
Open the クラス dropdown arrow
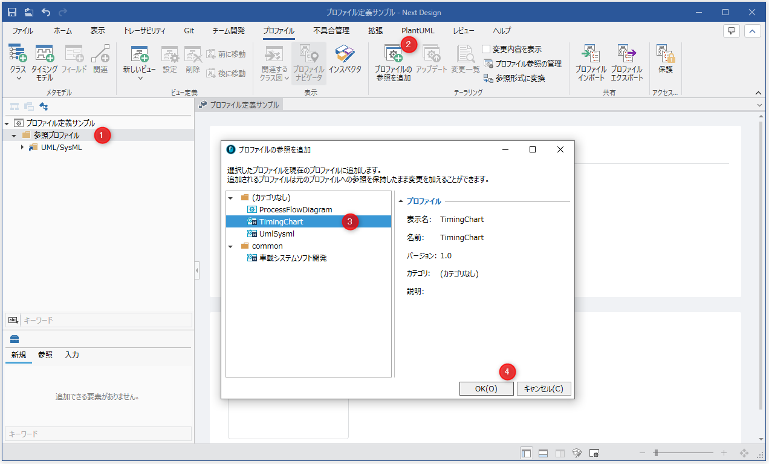[x=18, y=78]
